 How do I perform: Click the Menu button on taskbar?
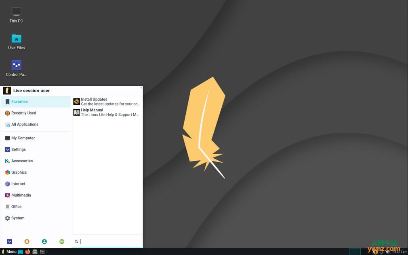(x=9, y=252)
